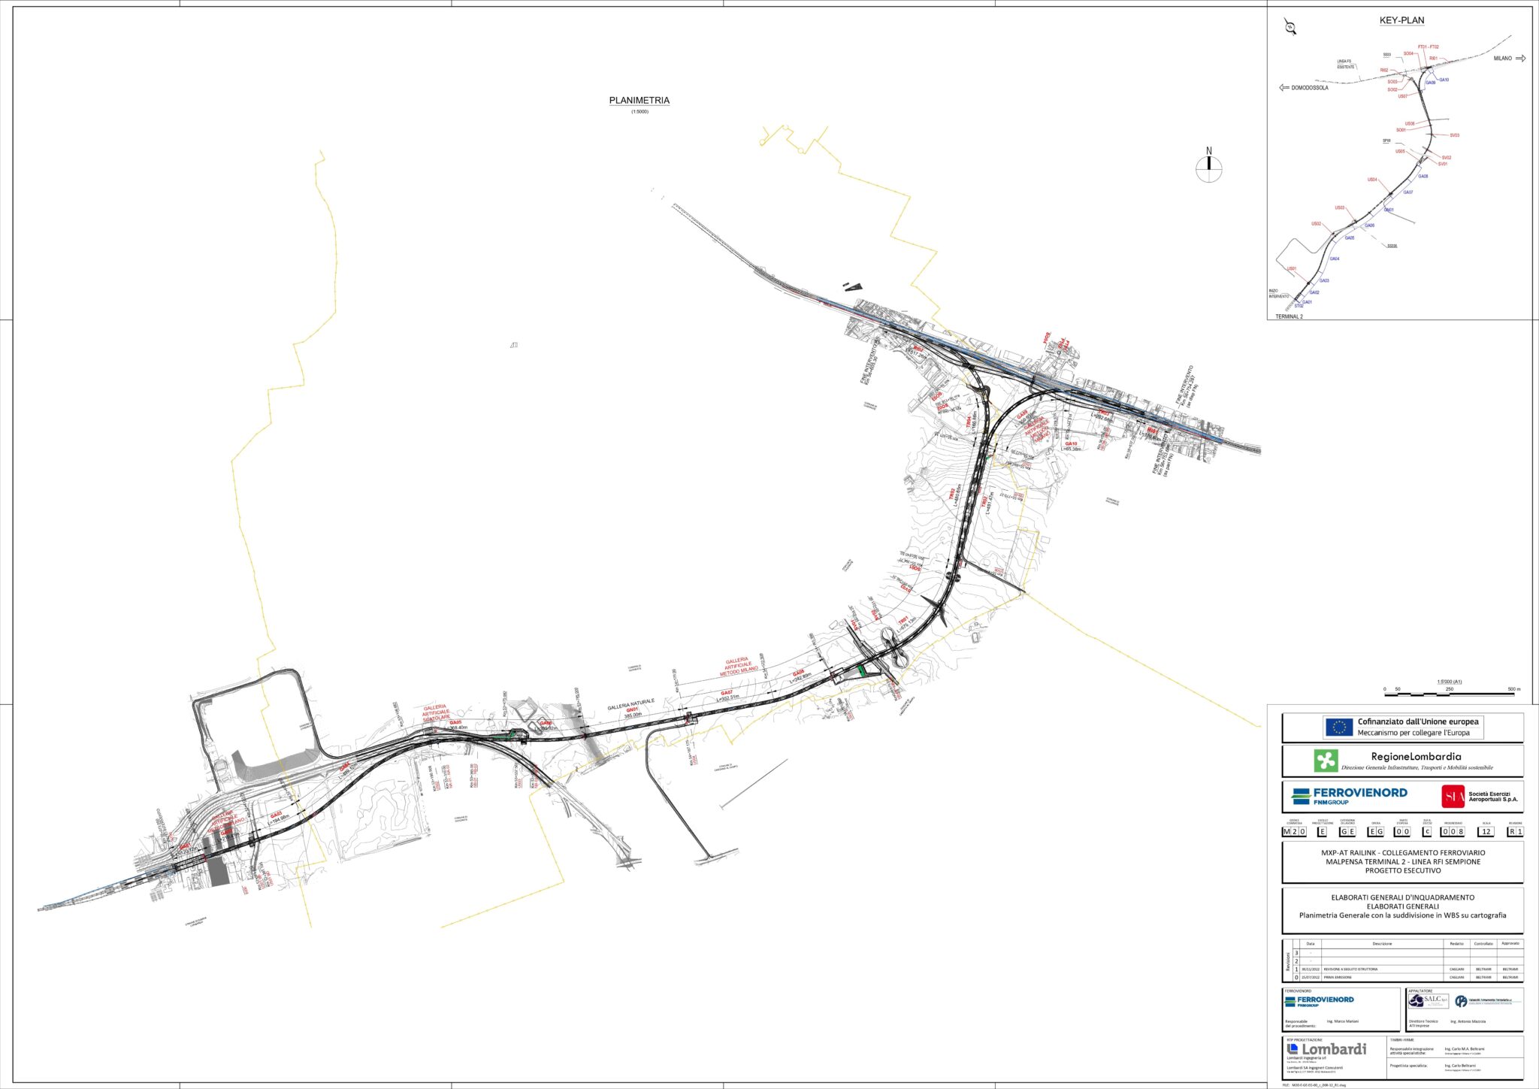This screenshot has width=1539, height=1089.
Task: Click the Domodossola direction arrow
Action: (1284, 88)
